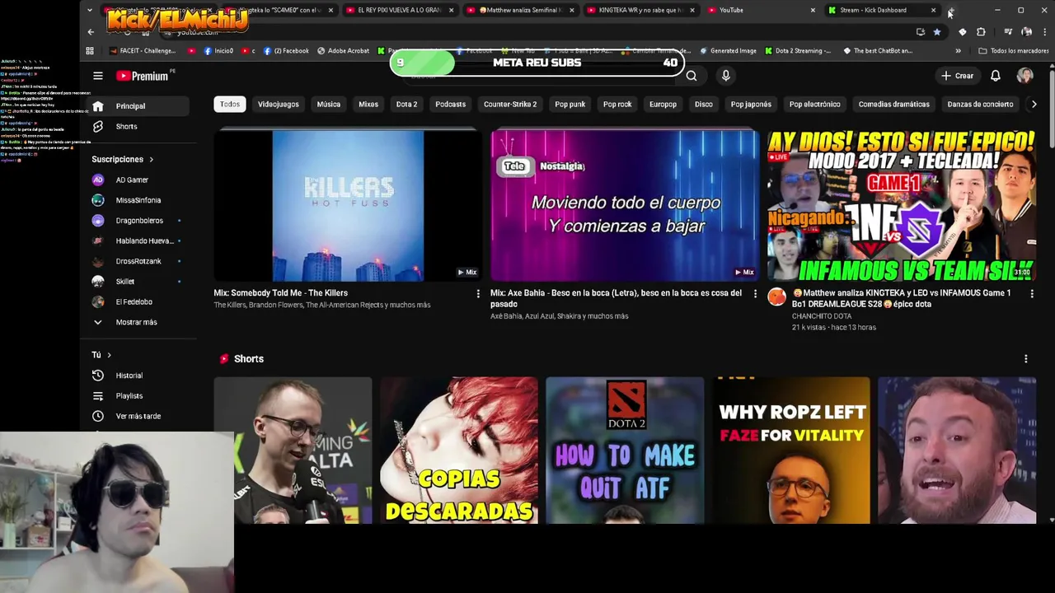Open the Hablando Hueva channel
This screenshot has height=593, width=1055.
coord(138,240)
